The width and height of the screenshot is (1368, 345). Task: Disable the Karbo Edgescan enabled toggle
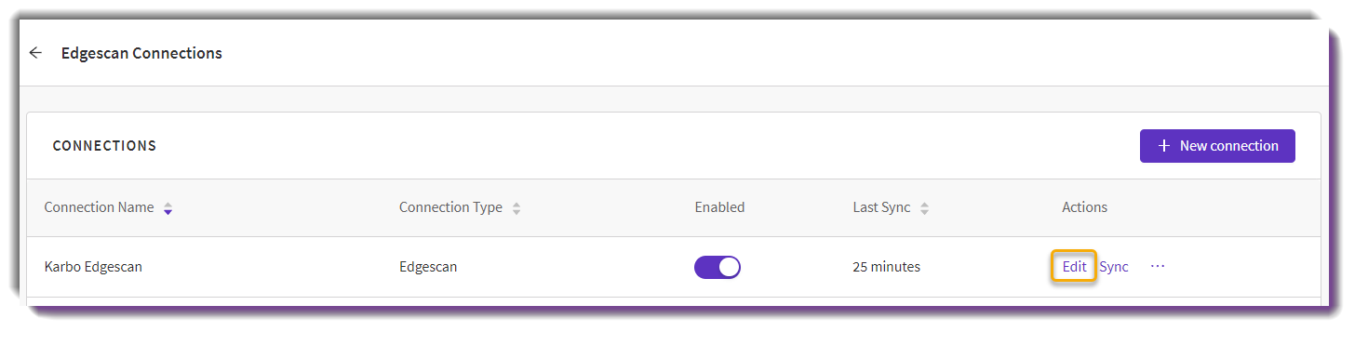[x=718, y=267]
